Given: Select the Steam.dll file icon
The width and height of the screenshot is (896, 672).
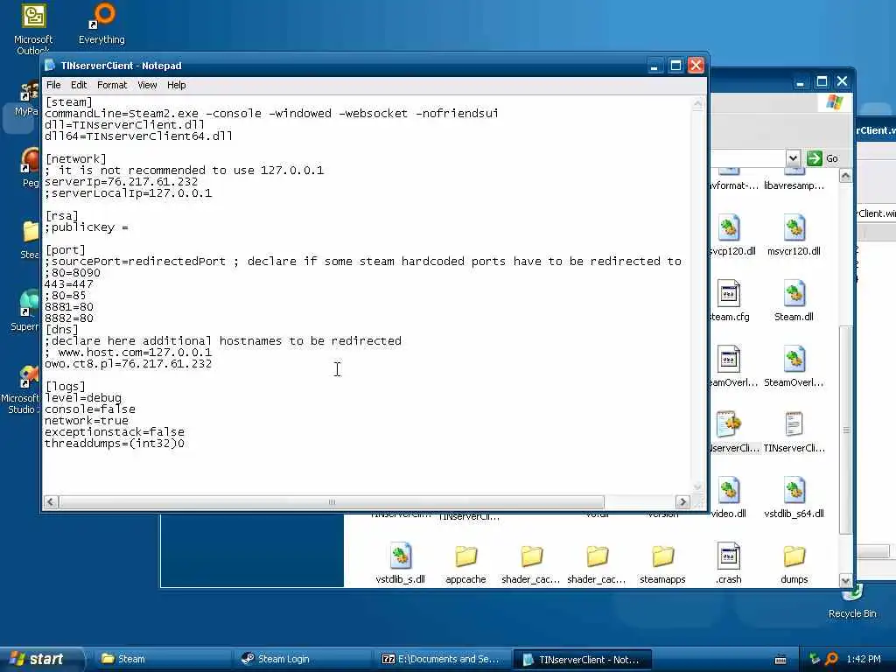Looking at the screenshot, I should tap(794, 294).
